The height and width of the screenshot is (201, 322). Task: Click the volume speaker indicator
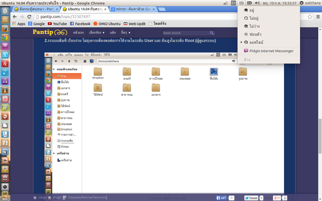point(257,3)
